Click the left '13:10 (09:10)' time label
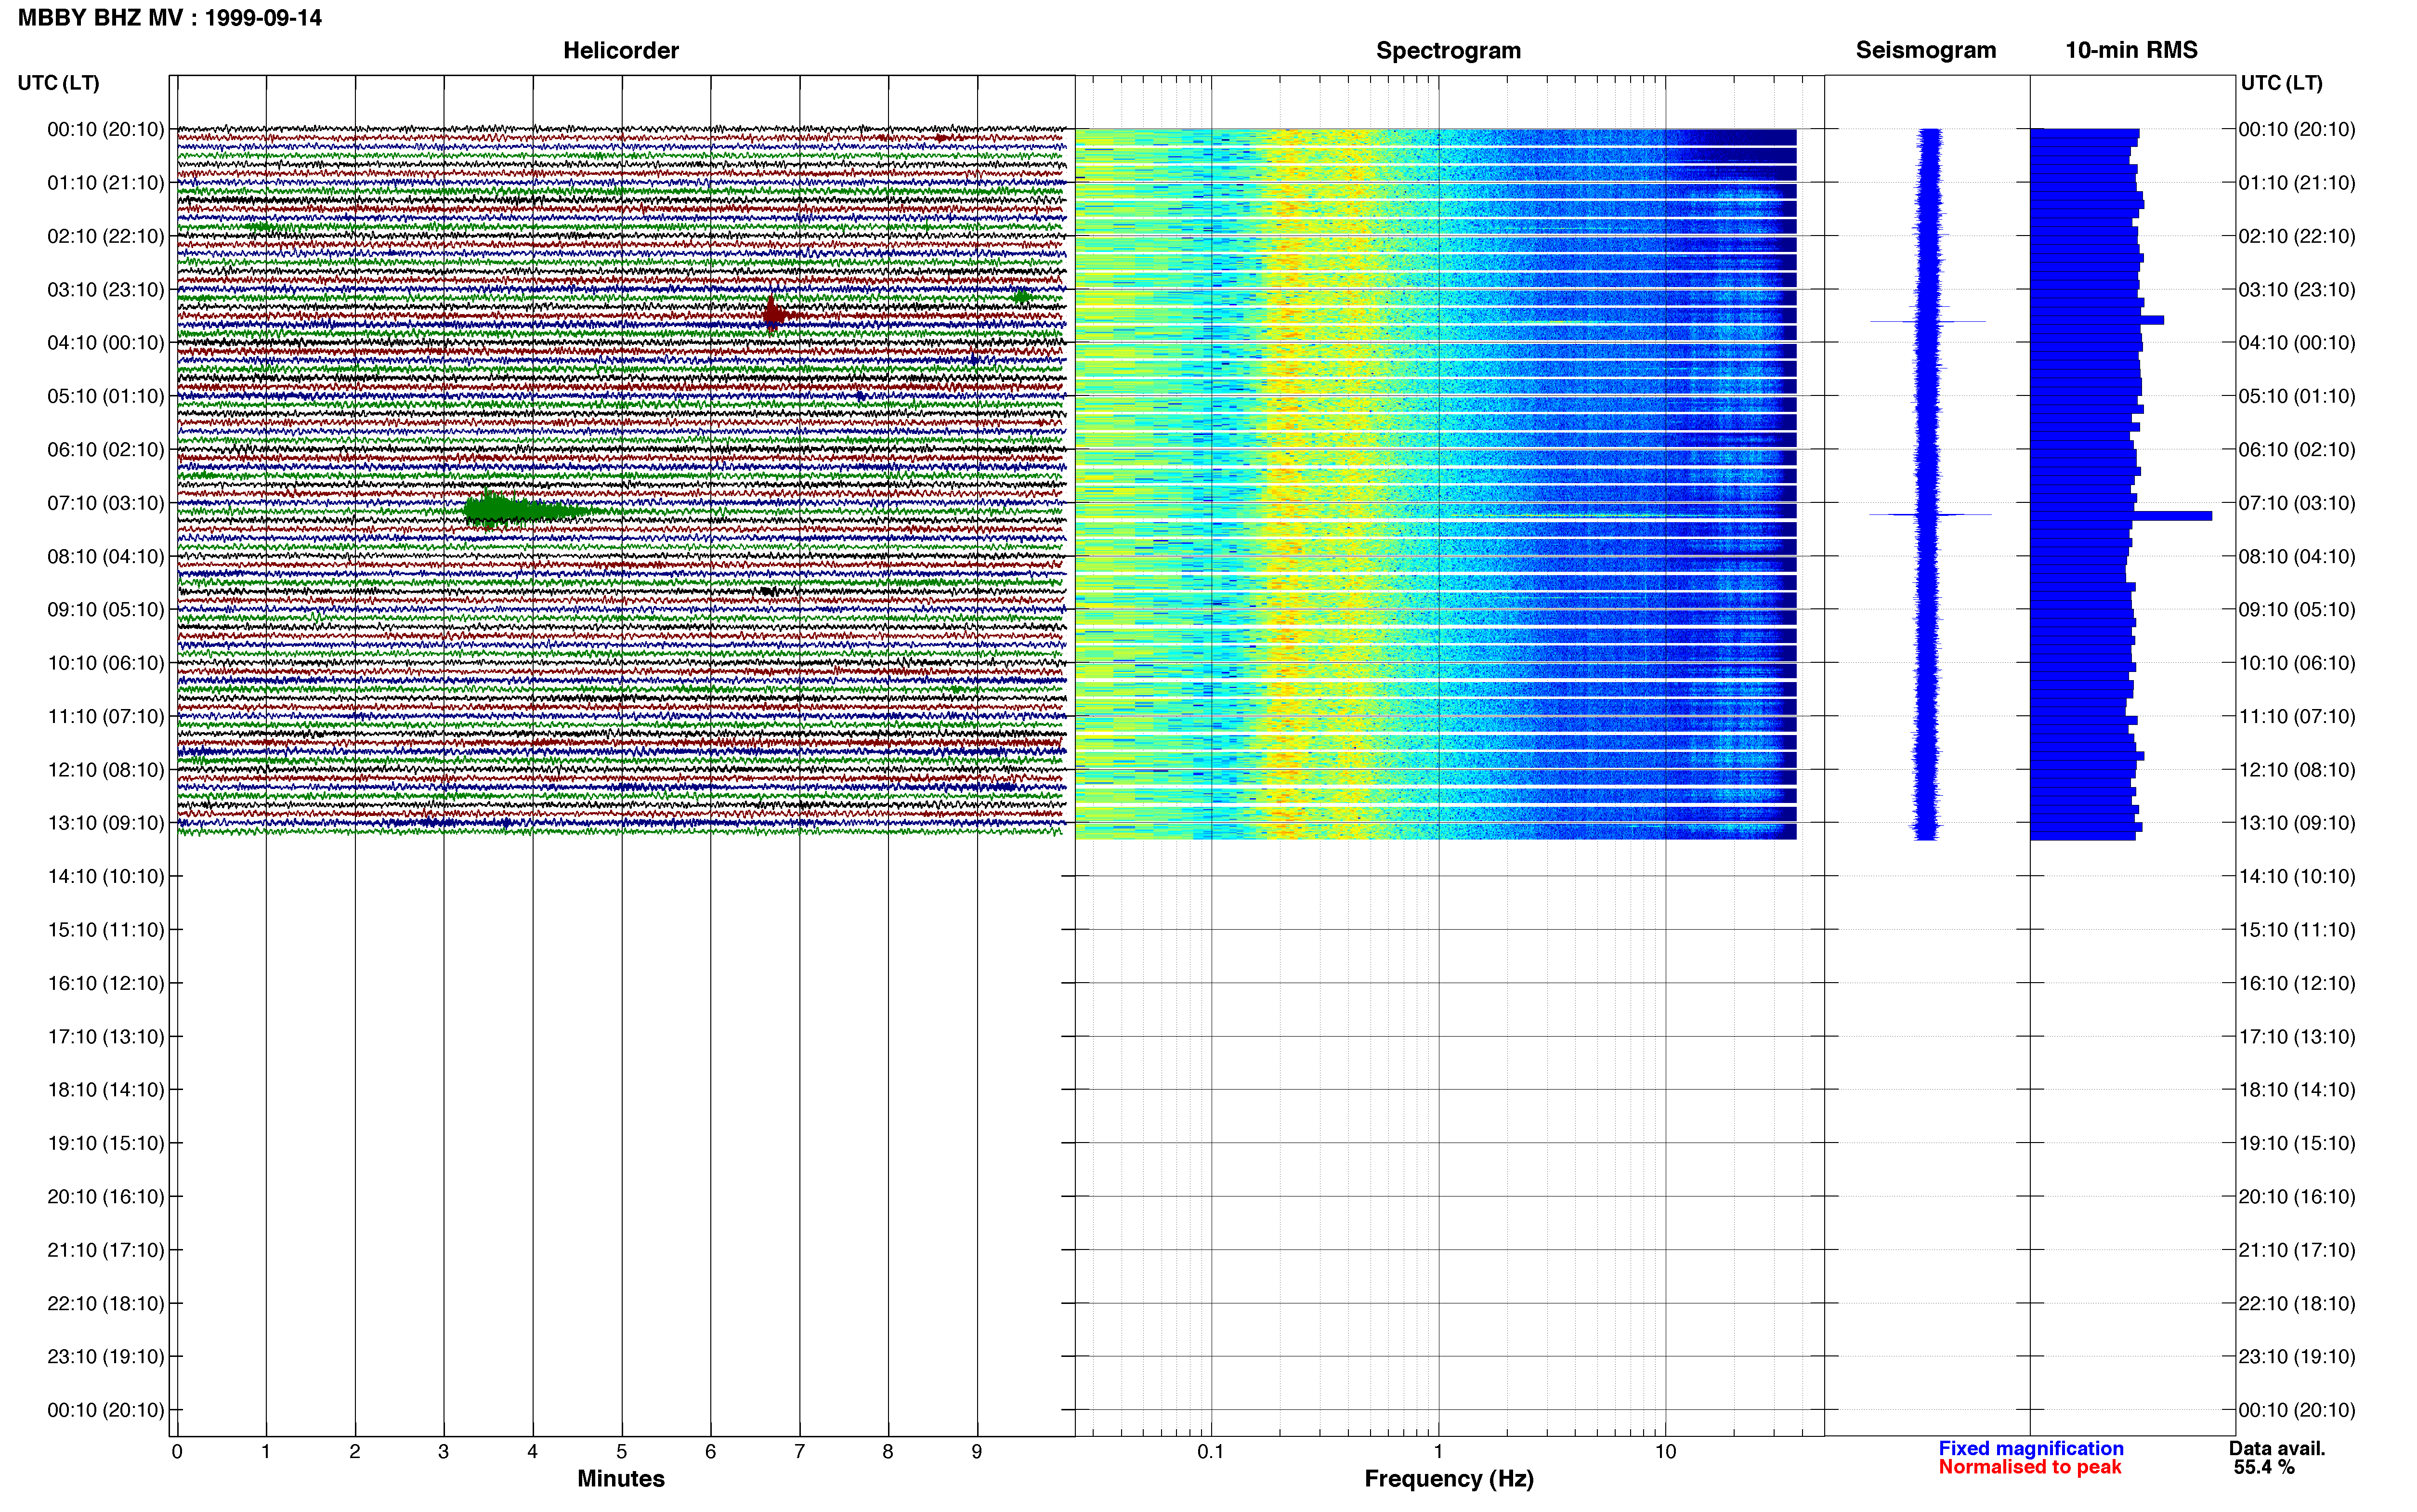 click(105, 823)
